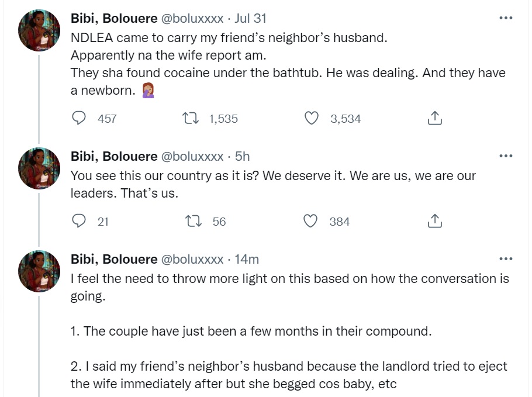
Task: Click Bibi, Bolouere name on first tweet
Action: tap(113, 19)
